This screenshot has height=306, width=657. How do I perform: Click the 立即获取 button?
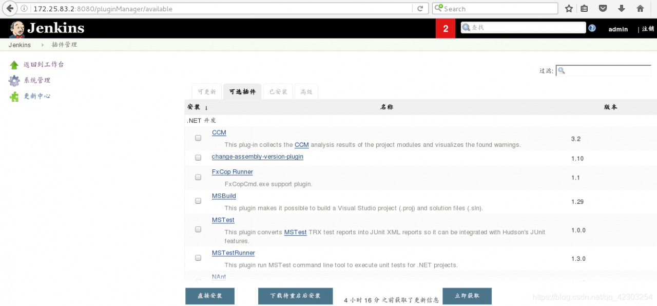(467, 296)
